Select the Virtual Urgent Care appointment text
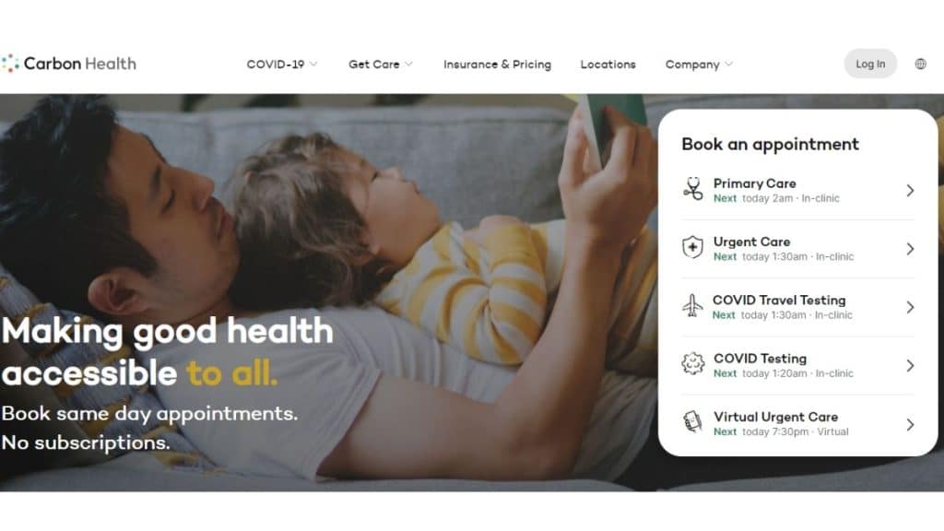The width and height of the screenshot is (944, 531). point(775,417)
